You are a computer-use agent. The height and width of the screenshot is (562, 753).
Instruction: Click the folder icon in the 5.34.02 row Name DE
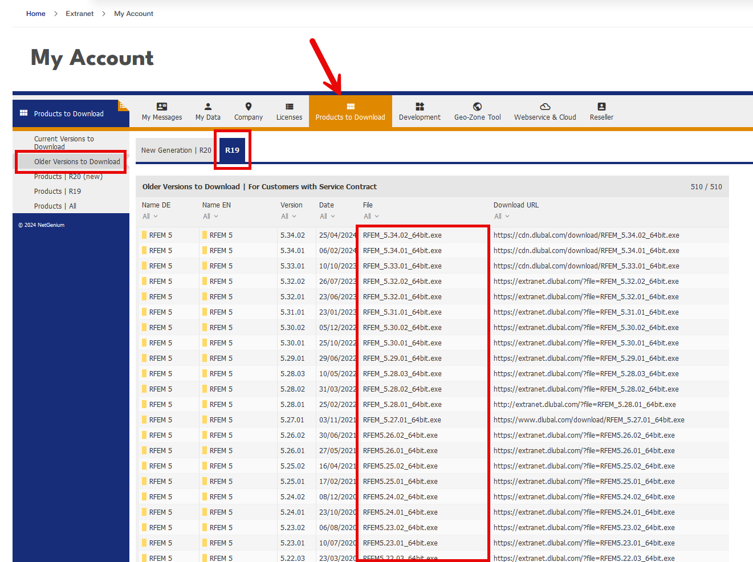pyautogui.click(x=144, y=235)
